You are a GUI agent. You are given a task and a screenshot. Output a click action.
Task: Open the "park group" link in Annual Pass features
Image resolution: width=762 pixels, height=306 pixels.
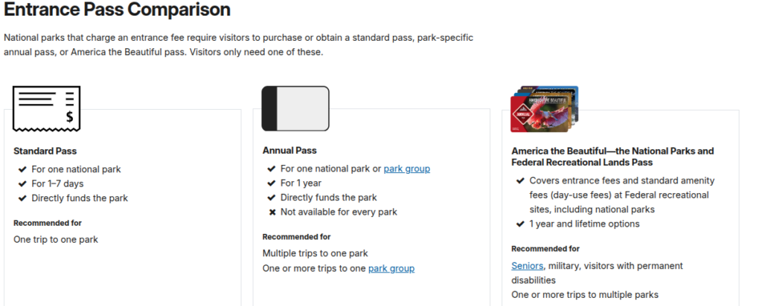tap(406, 169)
